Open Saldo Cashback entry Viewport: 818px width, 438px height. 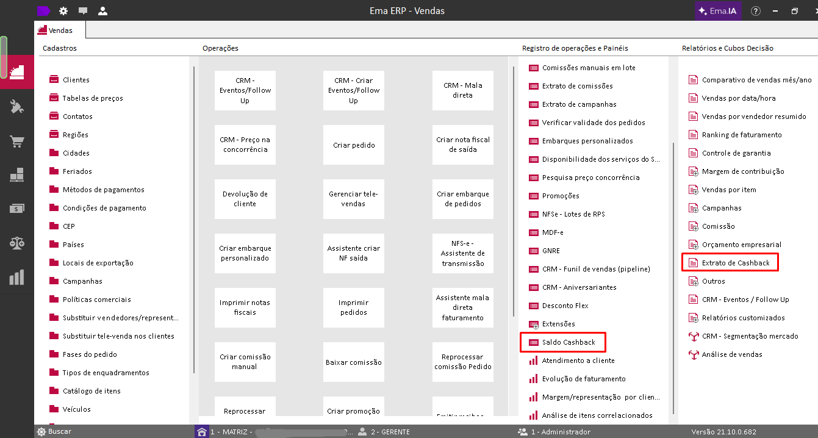point(569,342)
